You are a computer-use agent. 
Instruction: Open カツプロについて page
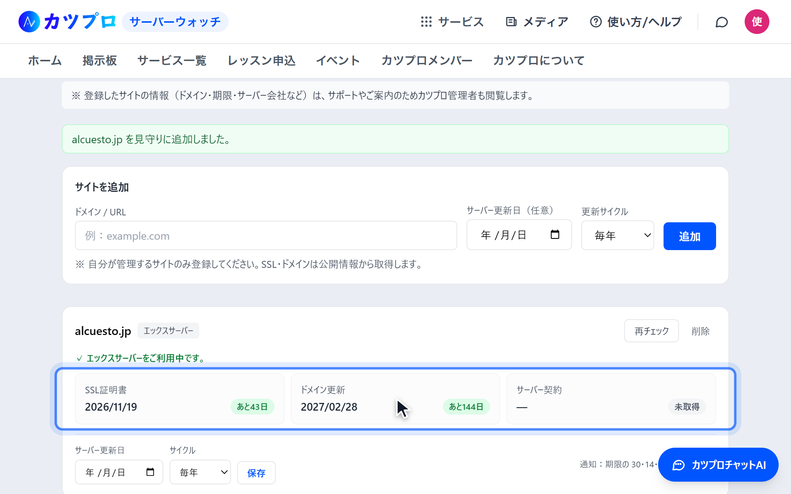tap(538, 61)
